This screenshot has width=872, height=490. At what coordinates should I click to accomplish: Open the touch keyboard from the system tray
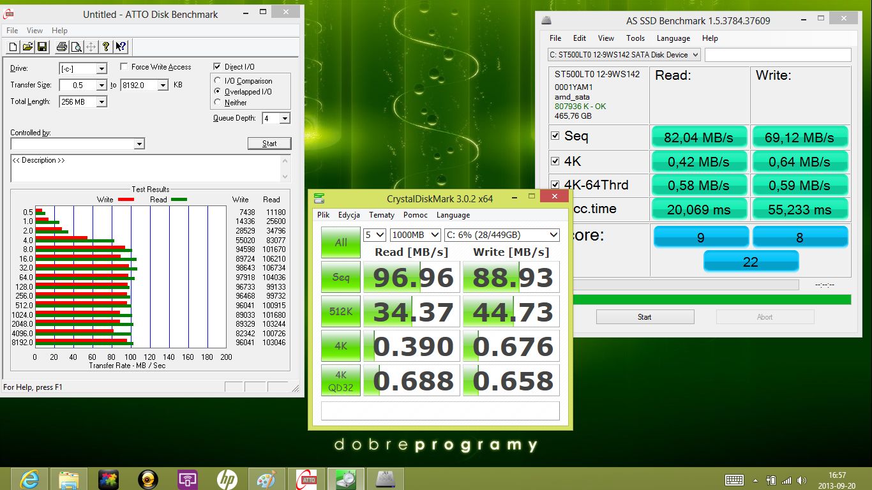[x=734, y=480]
